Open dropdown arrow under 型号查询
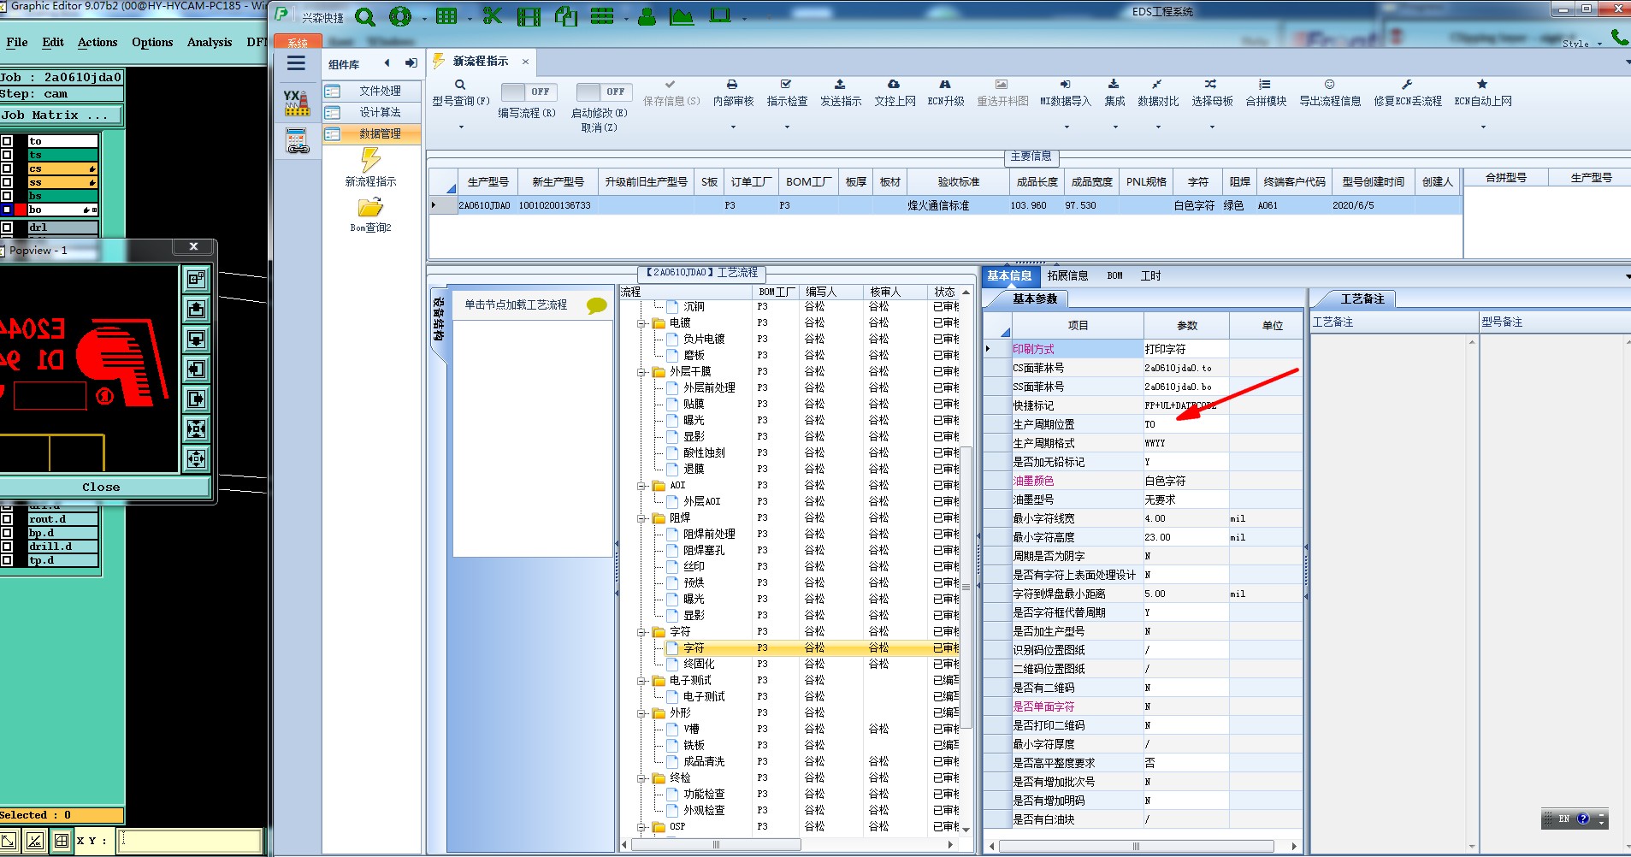The image size is (1631, 857). (x=461, y=127)
